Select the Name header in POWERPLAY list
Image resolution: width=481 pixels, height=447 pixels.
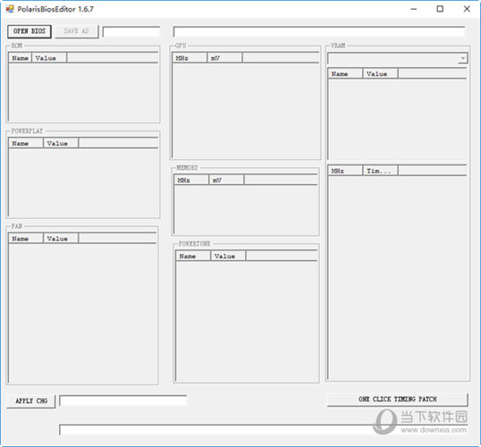pyautogui.click(x=26, y=143)
